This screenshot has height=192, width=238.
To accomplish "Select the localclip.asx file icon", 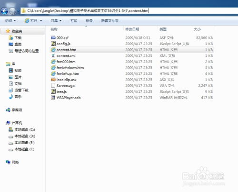I will [x=53, y=80].
